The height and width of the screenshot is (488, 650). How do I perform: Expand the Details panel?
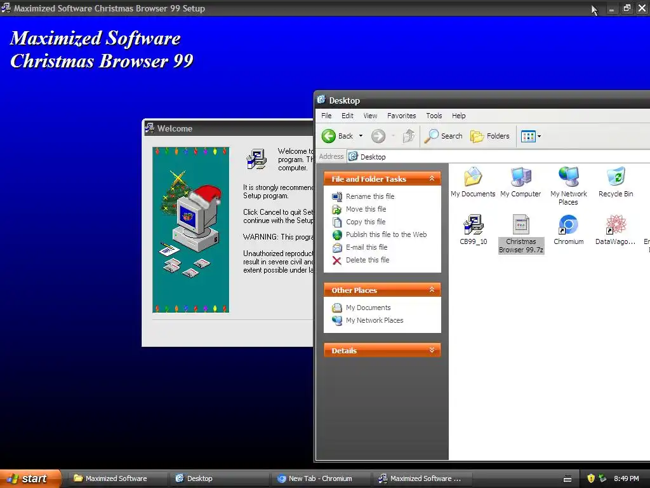click(432, 350)
